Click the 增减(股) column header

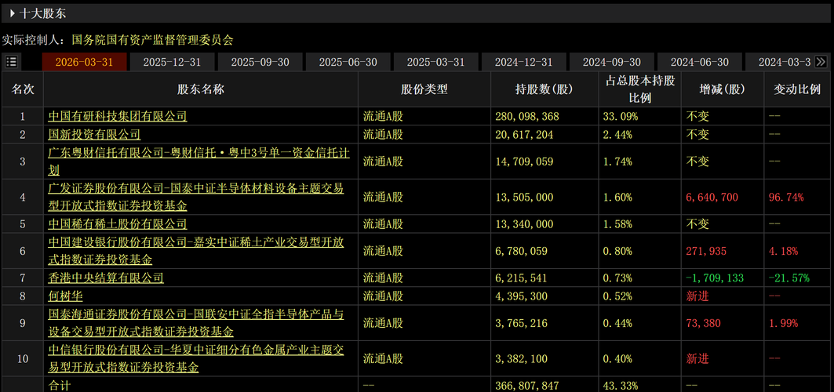coord(723,89)
